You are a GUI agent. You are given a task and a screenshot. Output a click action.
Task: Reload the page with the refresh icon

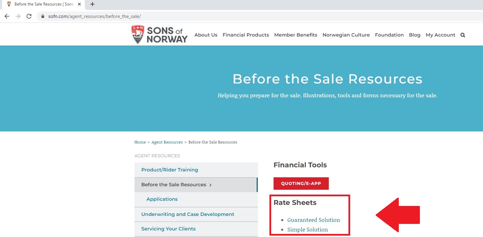(x=29, y=16)
